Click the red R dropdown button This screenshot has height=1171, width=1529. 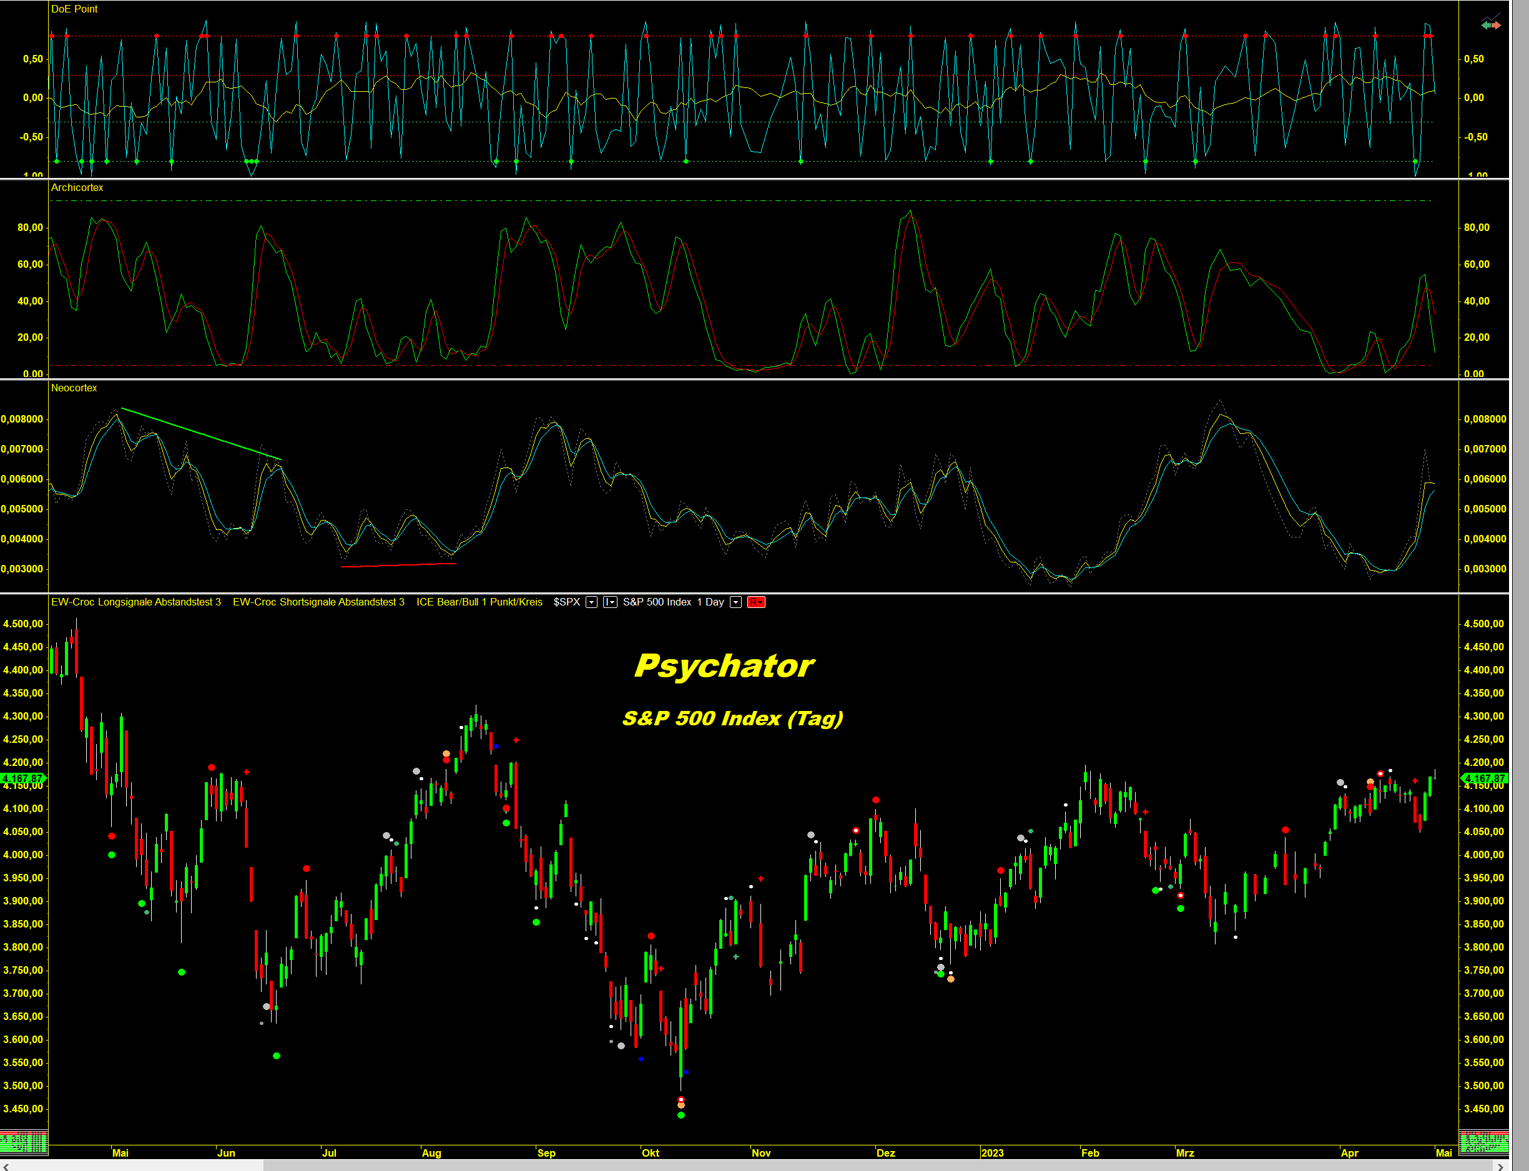(x=757, y=602)
